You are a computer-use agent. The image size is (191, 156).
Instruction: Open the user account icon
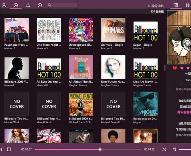pos(4,5)
